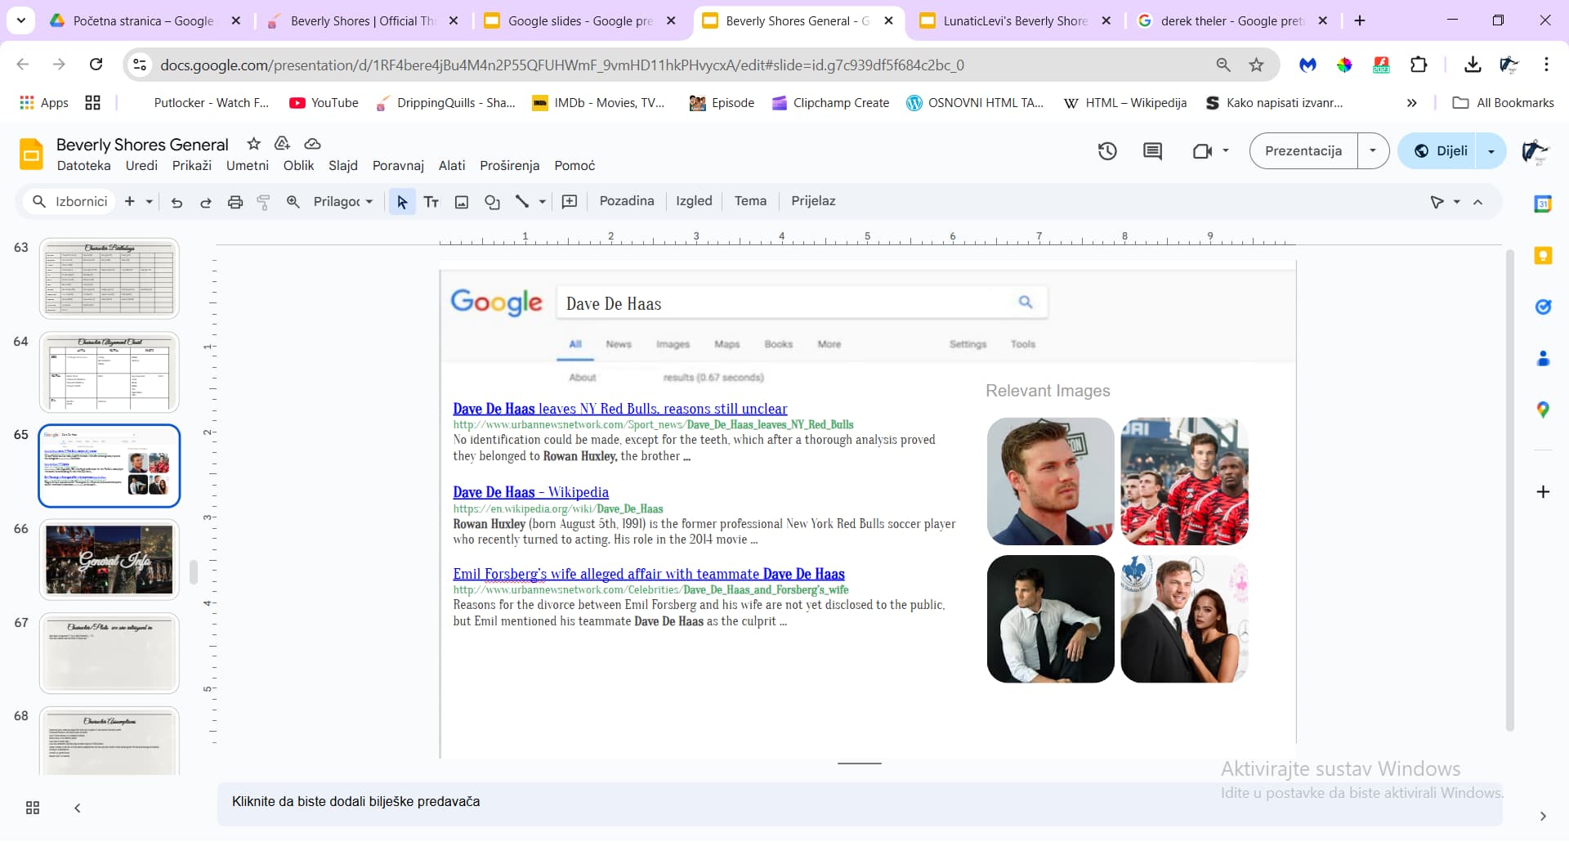Open version history clock icon

[x=1107, y=151]
